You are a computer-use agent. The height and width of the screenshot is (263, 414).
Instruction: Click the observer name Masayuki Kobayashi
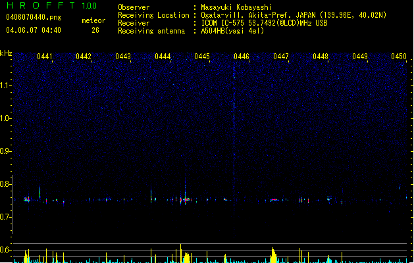236,7
